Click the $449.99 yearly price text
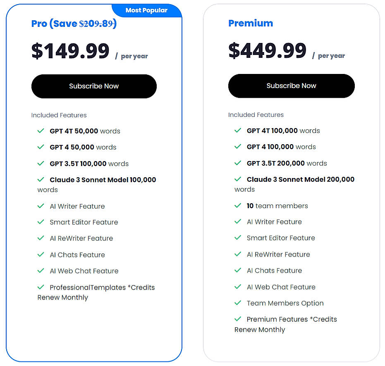 (267, 50)
